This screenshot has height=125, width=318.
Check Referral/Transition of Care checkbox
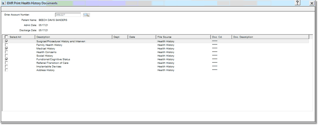click(7, 63)
